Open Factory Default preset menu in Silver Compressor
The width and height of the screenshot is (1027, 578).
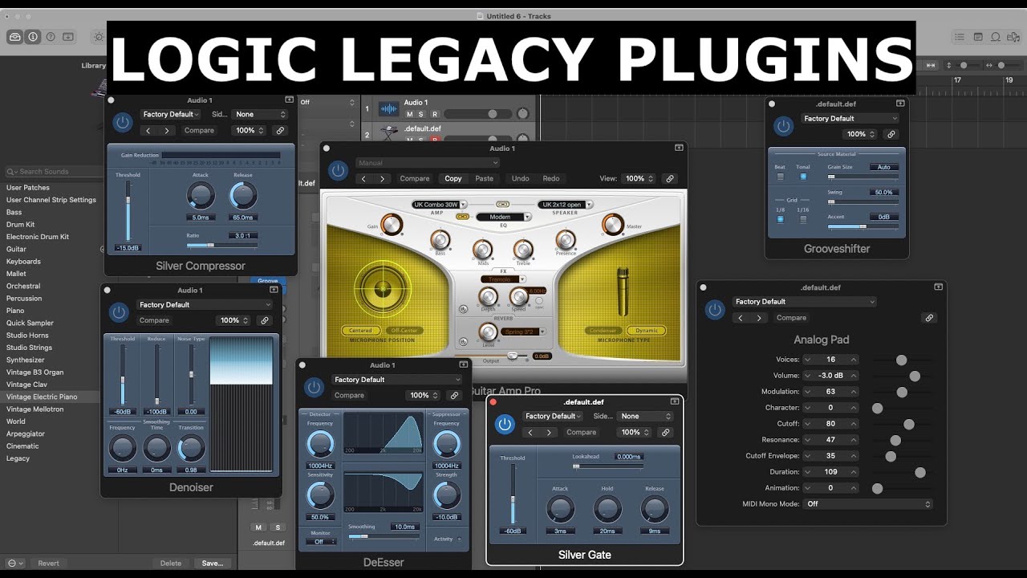pos(171,114)
